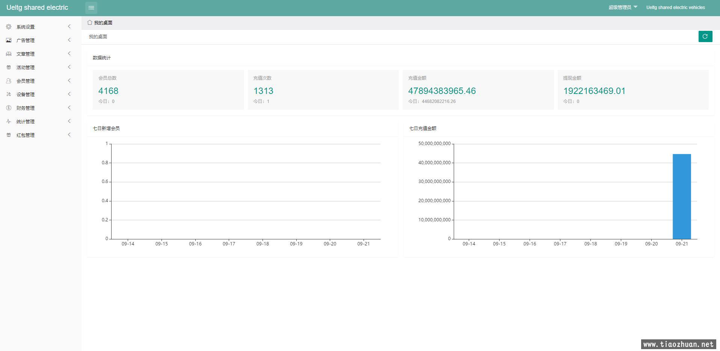Click the blue 09-21 recharge bar

(682, 196)
